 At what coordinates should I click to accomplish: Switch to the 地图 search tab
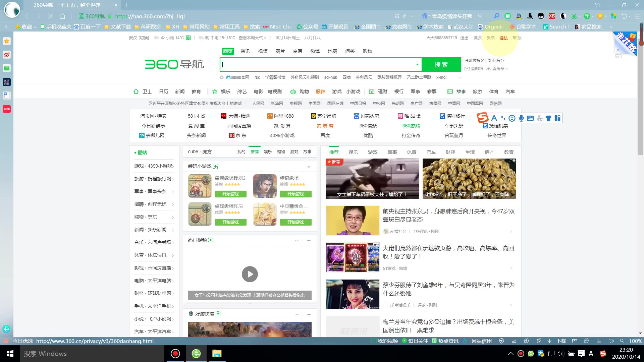point(332,51)
